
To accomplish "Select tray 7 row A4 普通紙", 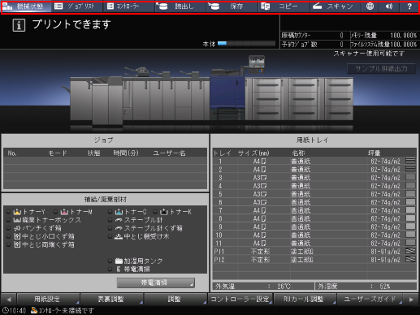I will pyautogui.click(x=314, y=210).
